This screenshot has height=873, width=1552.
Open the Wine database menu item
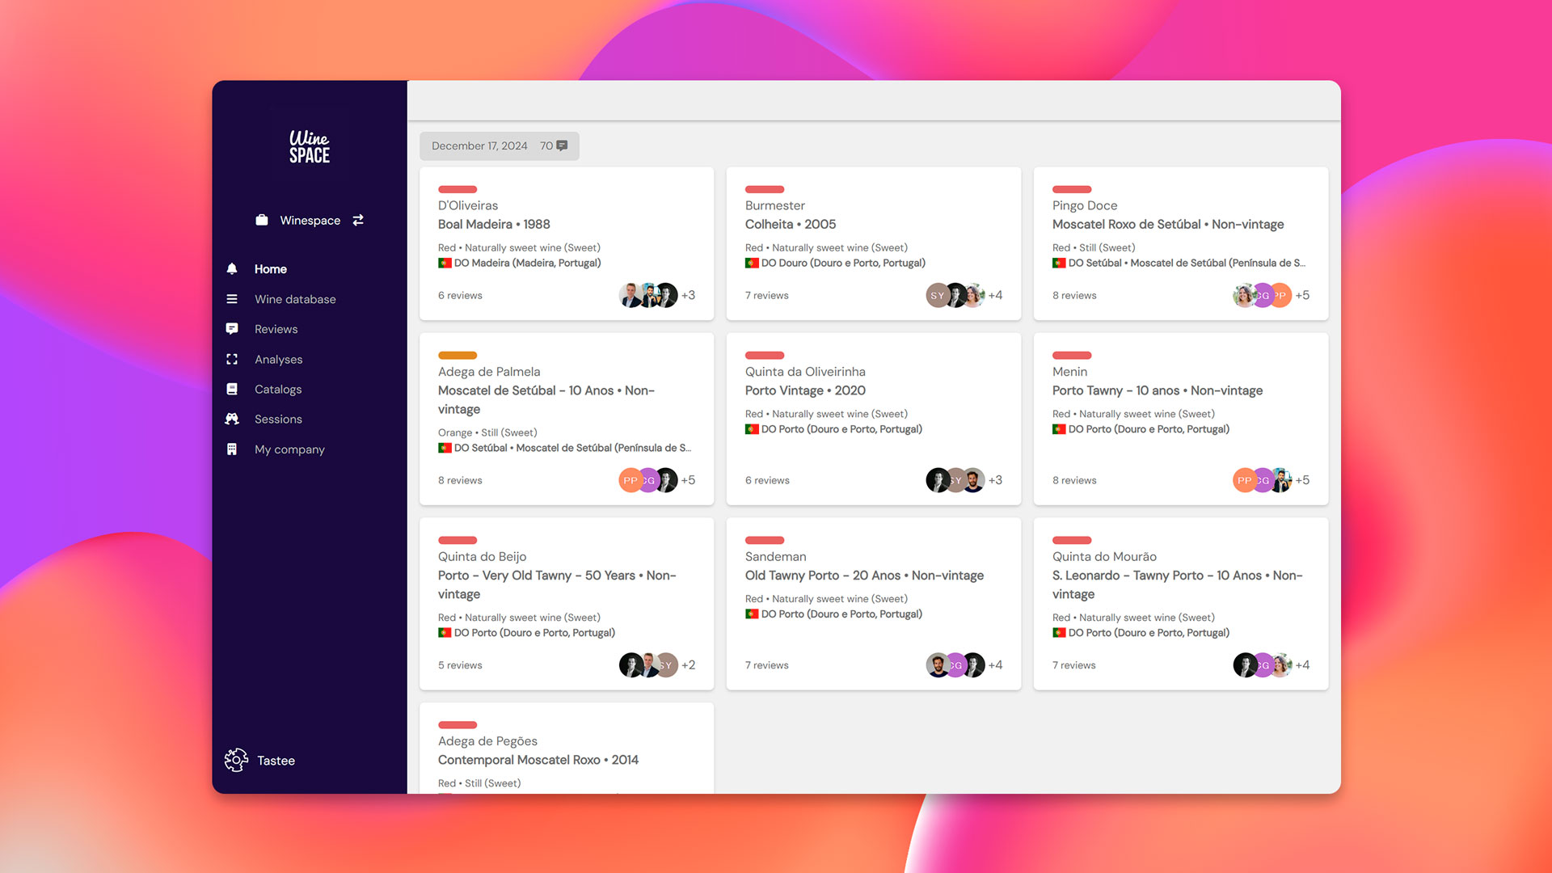[x=295, y=299]
